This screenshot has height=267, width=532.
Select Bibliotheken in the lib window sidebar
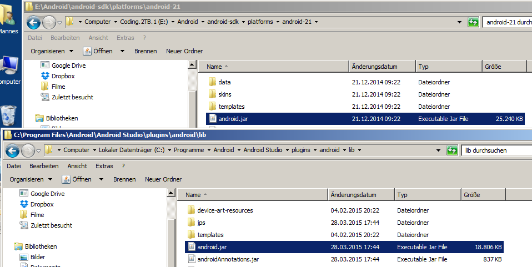pyautogui.click(x=36, y=246)
